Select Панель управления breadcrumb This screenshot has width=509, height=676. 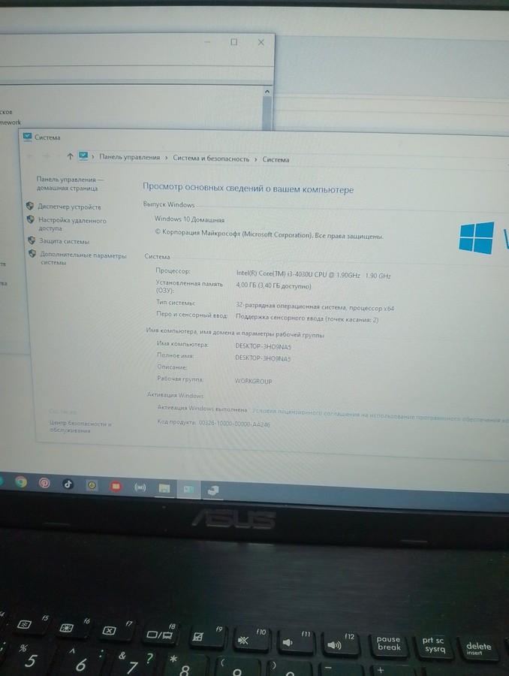(x=129, y=157)
